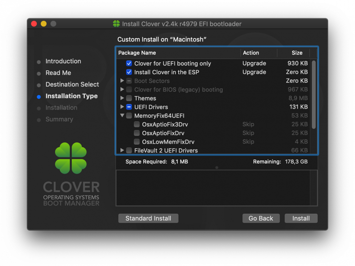
Task: Click the OsxLowMemFixDrv package name
Action: 168,142
